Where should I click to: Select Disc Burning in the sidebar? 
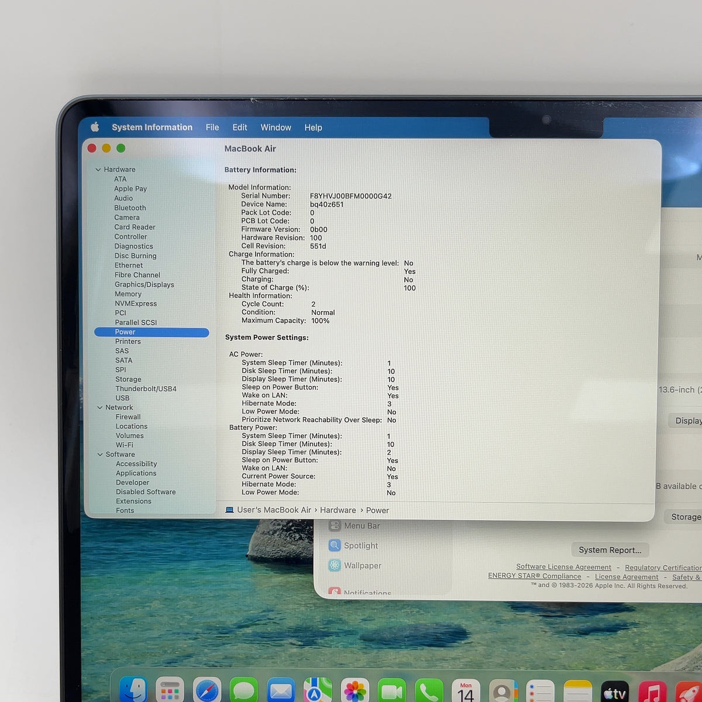(135, 256)
